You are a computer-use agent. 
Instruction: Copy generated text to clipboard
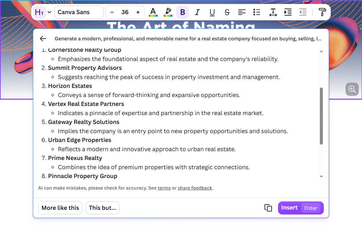tap(268, 208)
